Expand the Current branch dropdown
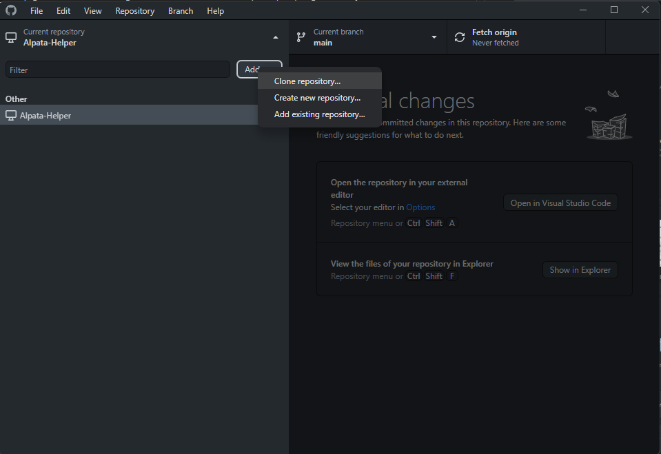This screenshot has width=661, height=454. pos(434,37)
